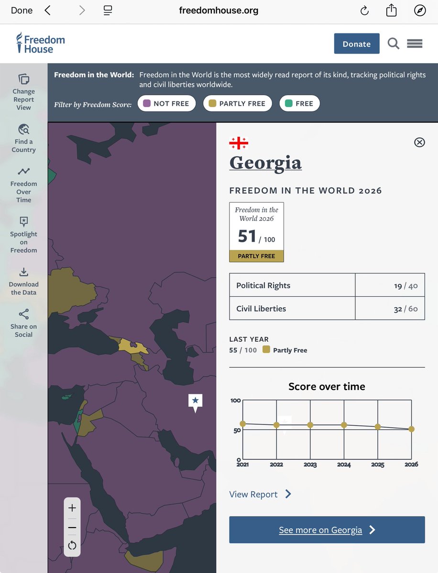Viewport: 438px width, 573px height.
Task: Click the 2024 data point on chart
Action: tap(344, 425)
